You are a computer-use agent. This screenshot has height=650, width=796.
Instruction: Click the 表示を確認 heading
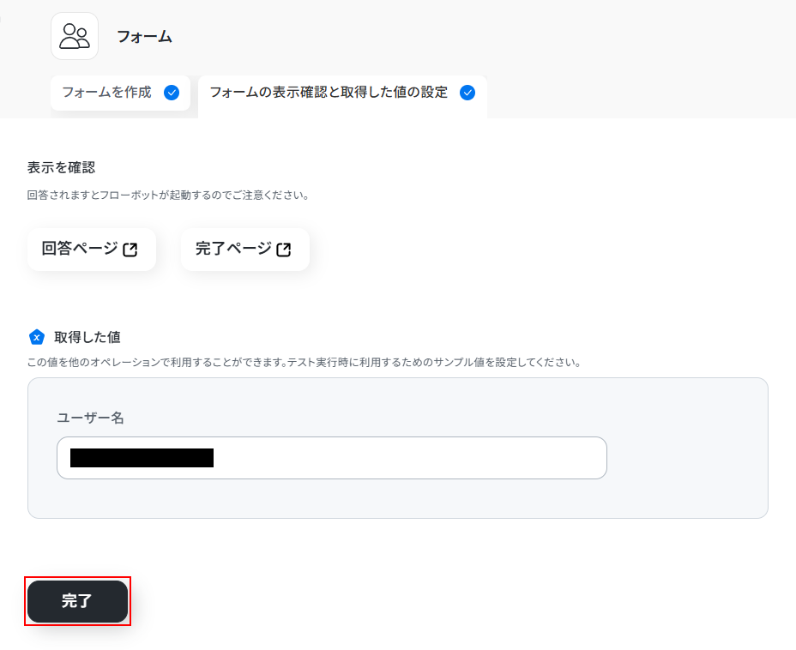[x=61, y=167]
